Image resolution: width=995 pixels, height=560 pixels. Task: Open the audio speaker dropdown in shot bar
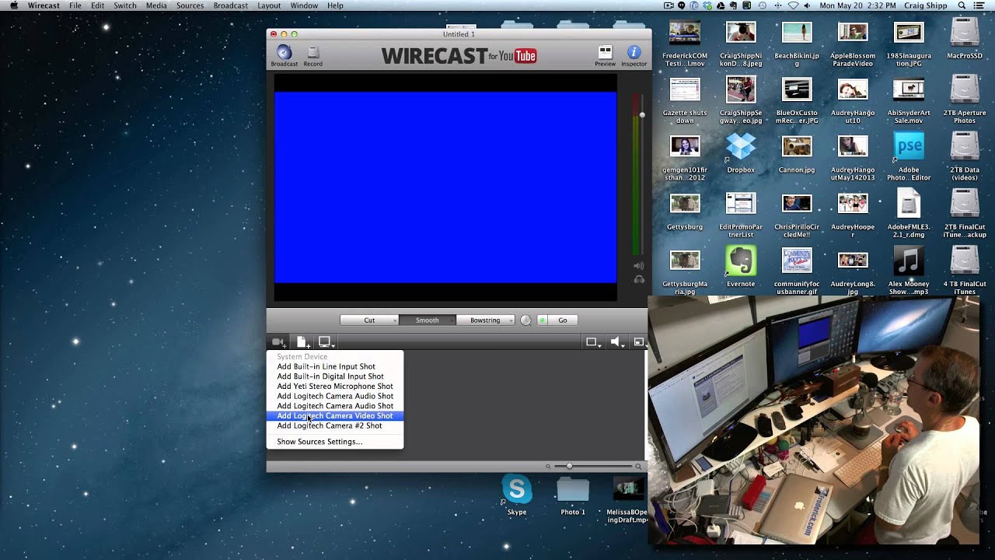617,342
